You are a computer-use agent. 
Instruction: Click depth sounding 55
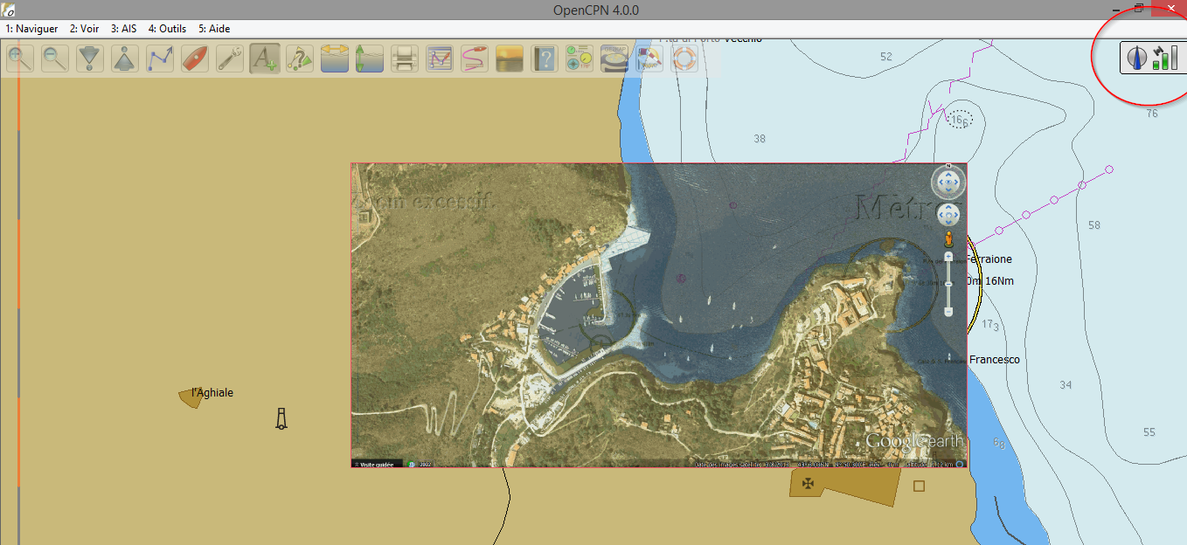[x=1149, y=432]
